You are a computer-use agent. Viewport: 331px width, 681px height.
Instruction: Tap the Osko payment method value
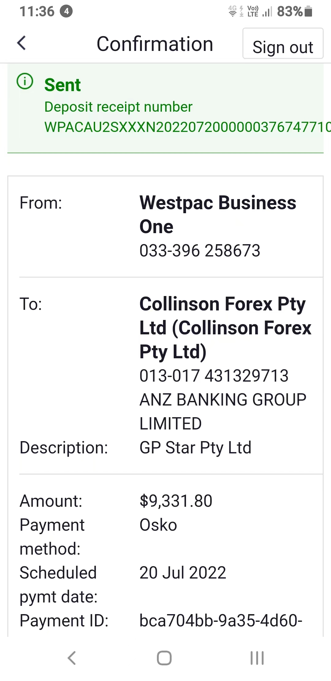click(158, 525)
